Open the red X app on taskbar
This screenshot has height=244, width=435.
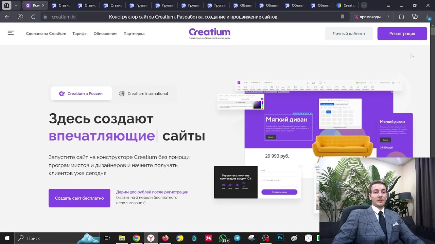(x=208, y=238)
